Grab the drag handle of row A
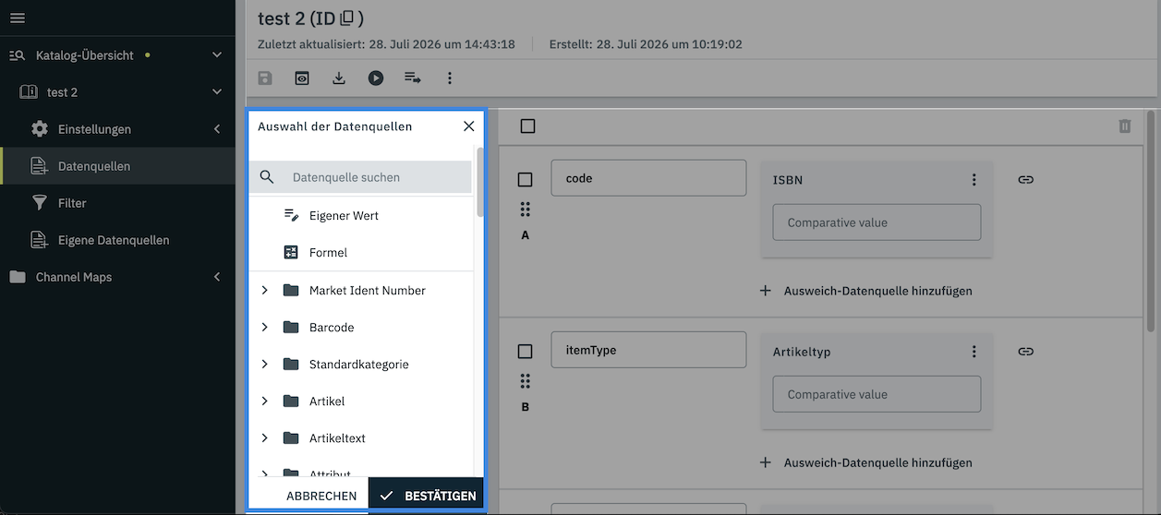 [526, 209]
